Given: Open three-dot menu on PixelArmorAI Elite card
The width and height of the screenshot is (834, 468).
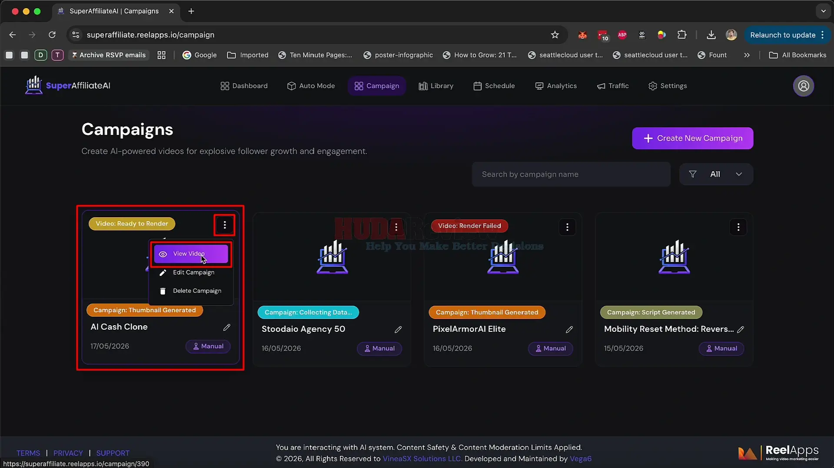Looking at the screenshot, I should (567, 227).
